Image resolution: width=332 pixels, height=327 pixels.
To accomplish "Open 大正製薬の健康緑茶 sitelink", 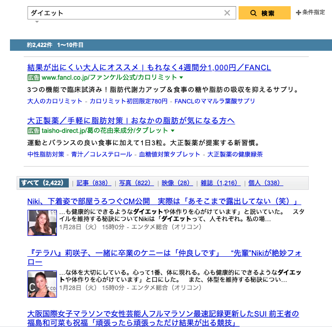I will pos(235,154).
